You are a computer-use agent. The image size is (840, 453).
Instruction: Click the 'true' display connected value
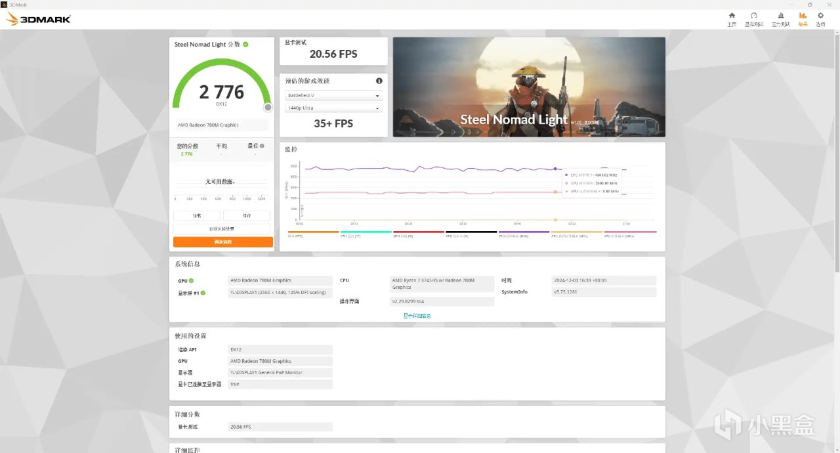(x=280, y=384)
